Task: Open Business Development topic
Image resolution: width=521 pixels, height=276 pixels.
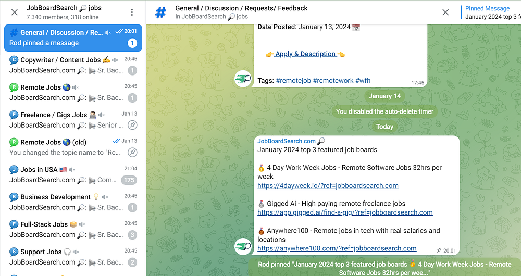Action: point(73,202)
